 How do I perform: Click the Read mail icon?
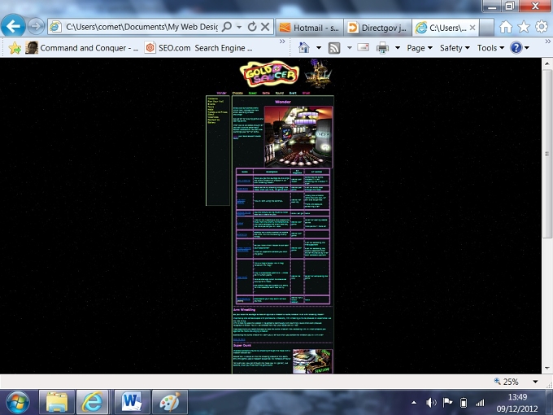click(363, 47)
